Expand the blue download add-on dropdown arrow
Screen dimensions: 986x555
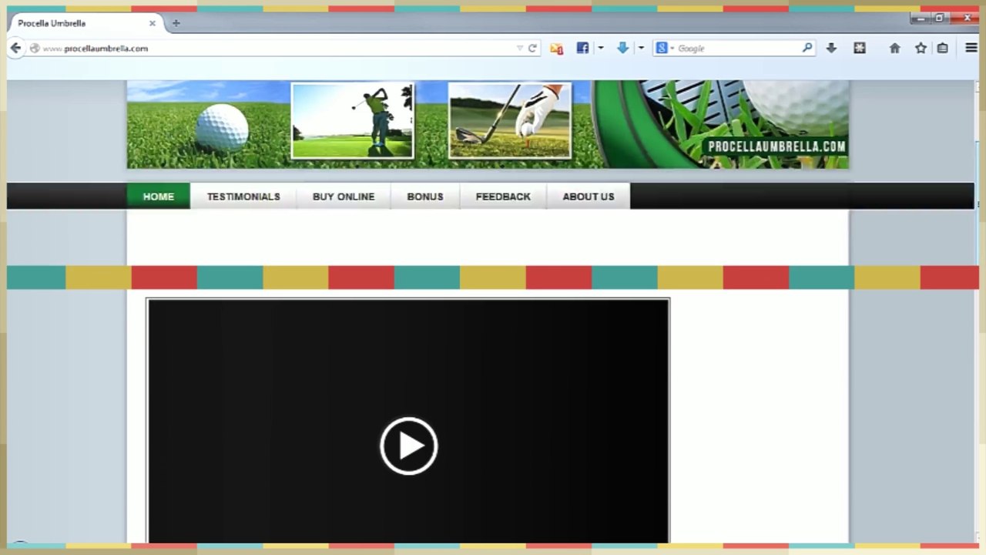click(640, 48)
